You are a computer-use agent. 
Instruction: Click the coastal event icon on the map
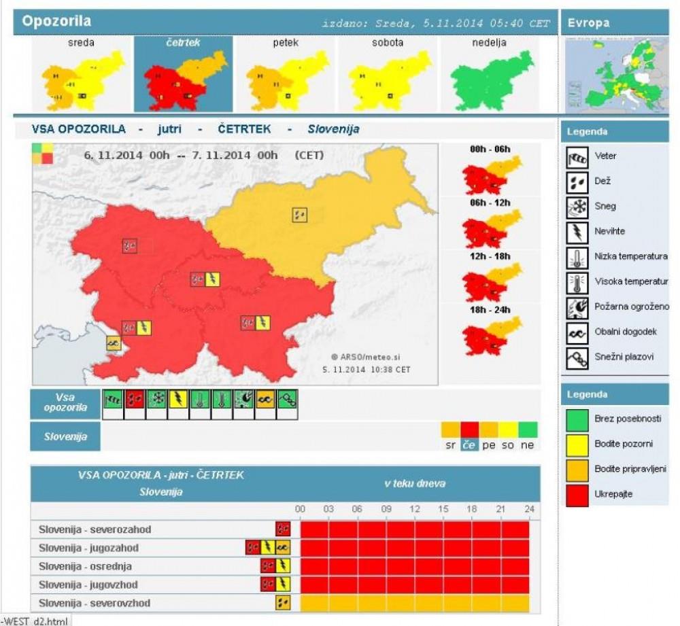(x=113, y=343)
